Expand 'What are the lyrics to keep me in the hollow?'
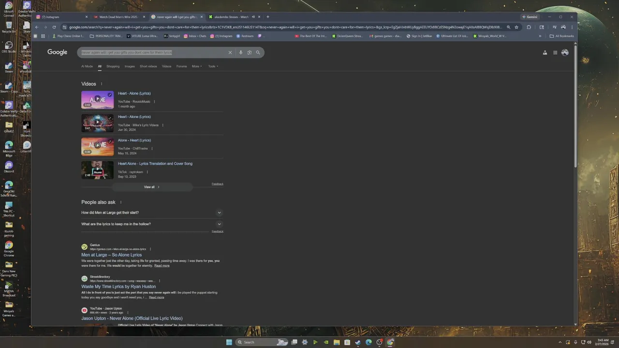This screenshot has height=348, width=619. click(x=152, y=224)
